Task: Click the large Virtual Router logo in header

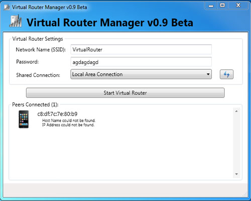Action: click(x=16, y=21)
